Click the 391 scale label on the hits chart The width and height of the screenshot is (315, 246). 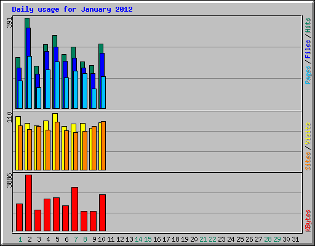tap(9, 23)
